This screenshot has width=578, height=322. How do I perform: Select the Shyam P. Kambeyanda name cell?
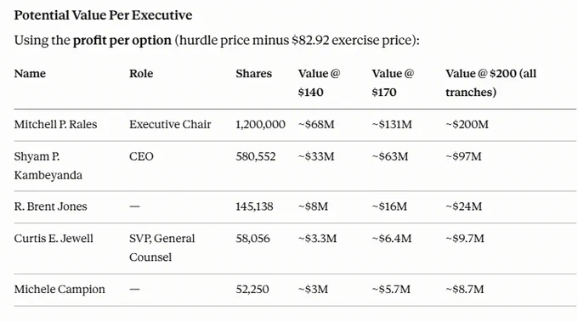point(48,166)
